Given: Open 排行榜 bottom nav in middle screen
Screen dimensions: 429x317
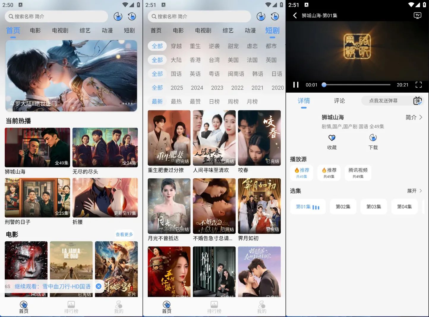Looking at the screenshot, I should [214, 307].
